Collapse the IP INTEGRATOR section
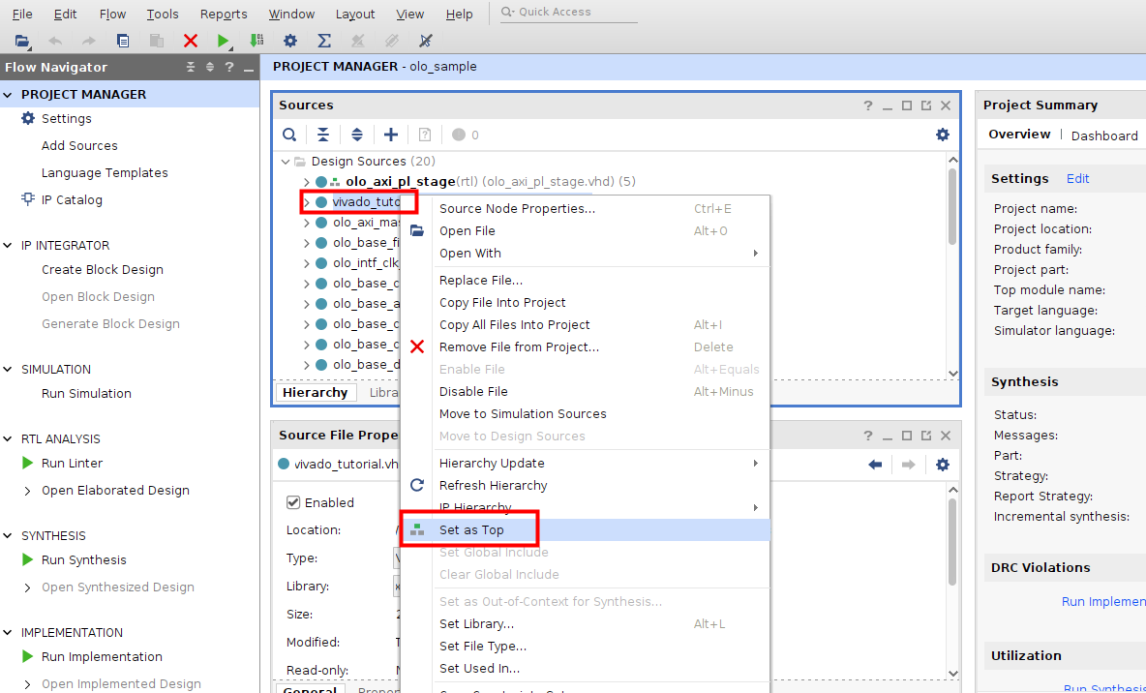This screenshot has width=1146, height=693. point(8,246)
